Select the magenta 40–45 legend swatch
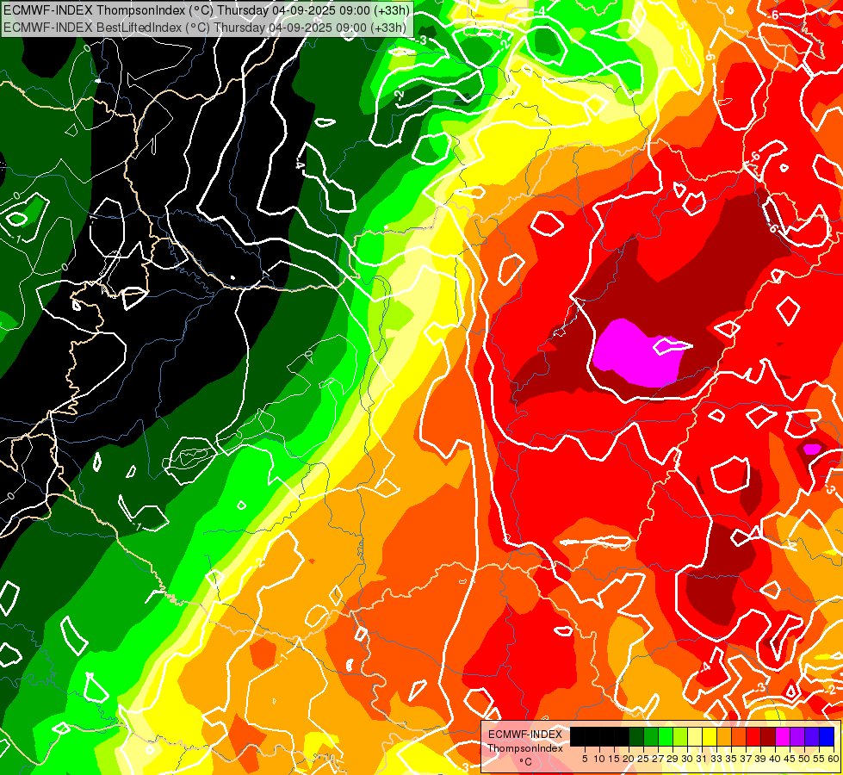Image resolution: width=843 pixels, height=775 pixels. 783,736
